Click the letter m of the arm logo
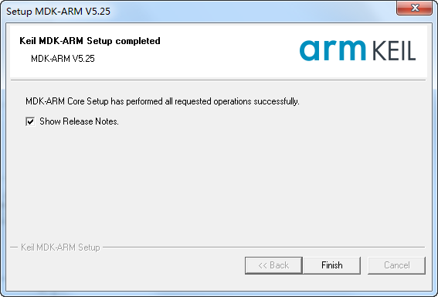Screen dimensions: 438x297 pos(349,50)
